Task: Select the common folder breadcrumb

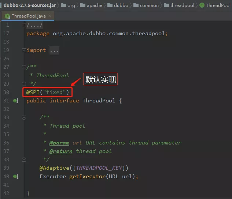Action: tap(146, 5)
